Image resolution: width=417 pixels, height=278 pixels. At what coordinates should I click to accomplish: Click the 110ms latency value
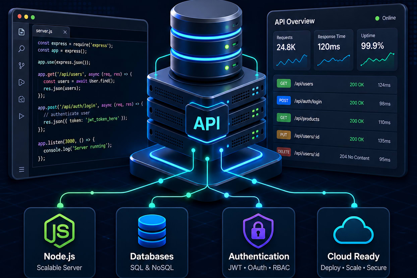coord(384,122)
